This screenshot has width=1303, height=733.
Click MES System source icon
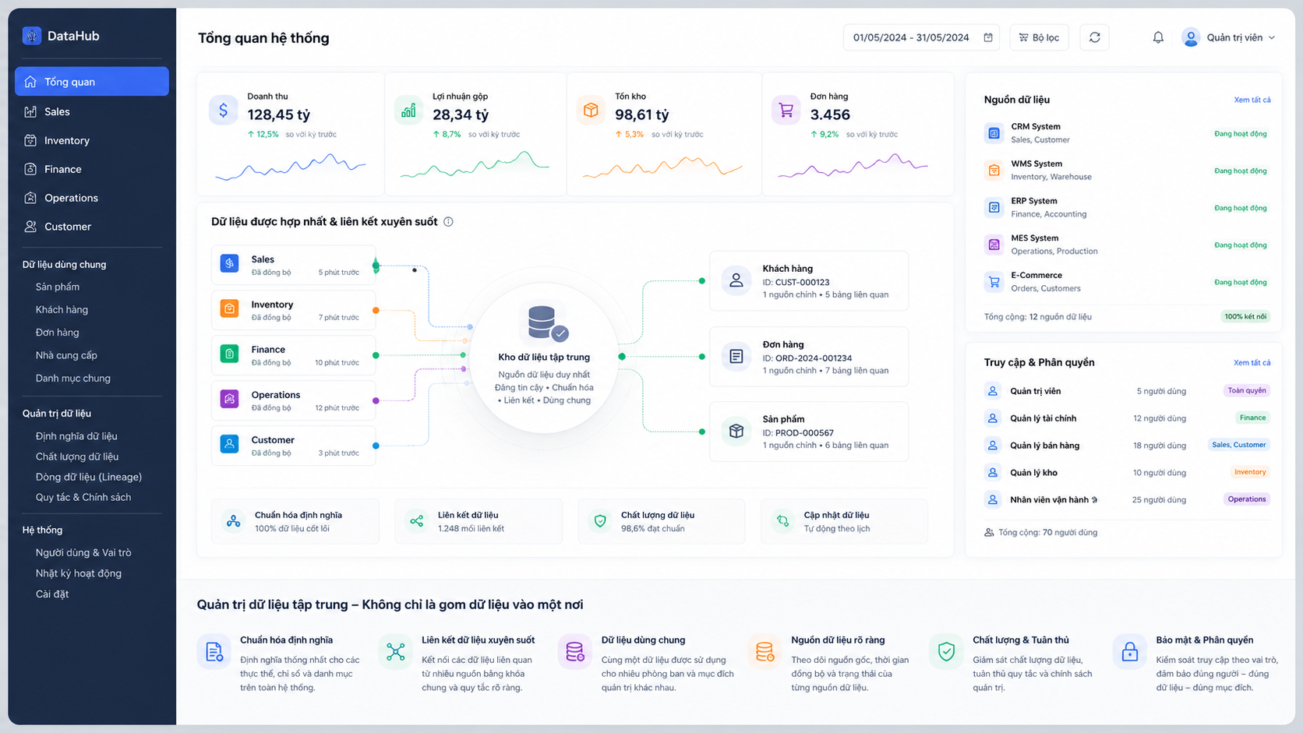pos(994,245)
